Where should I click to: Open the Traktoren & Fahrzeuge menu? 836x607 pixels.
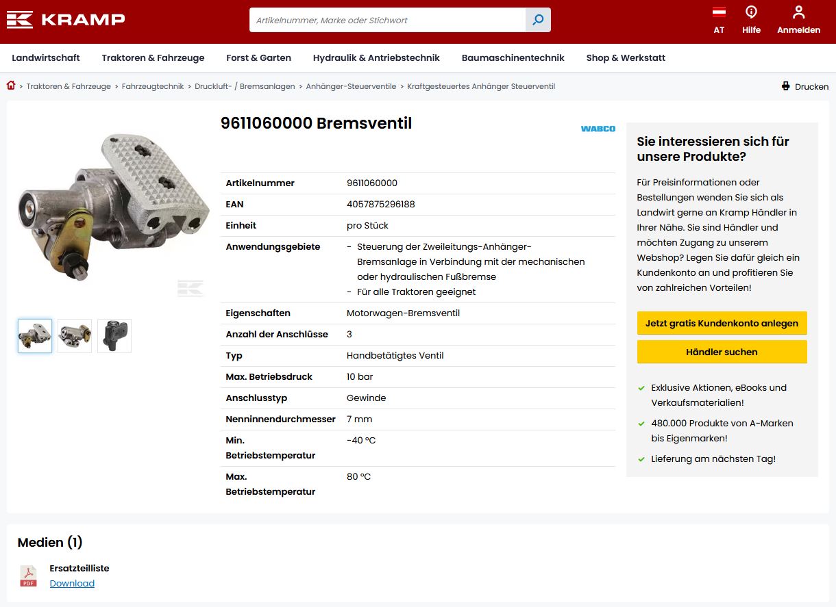coord(153,57)
